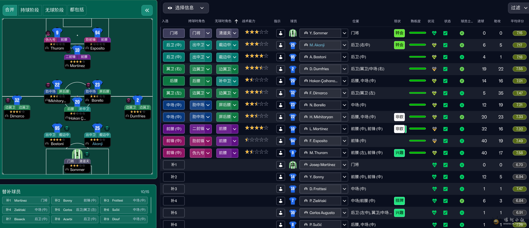Open player instructions icon for Y. Sommer
This screenshot has height=228, width=529.
(280, 33)
